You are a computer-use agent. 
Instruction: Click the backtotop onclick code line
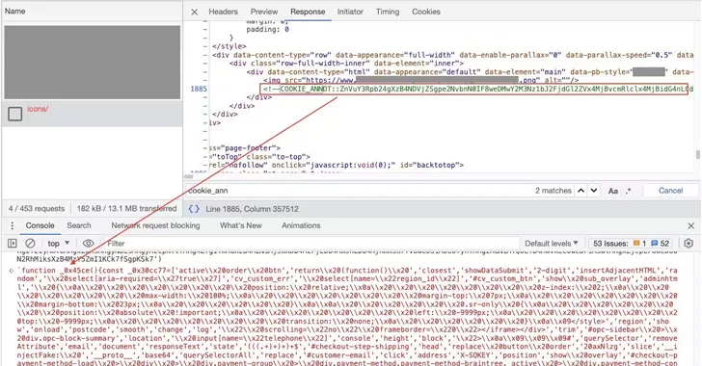pyautogui.click(x=336, y=165)
